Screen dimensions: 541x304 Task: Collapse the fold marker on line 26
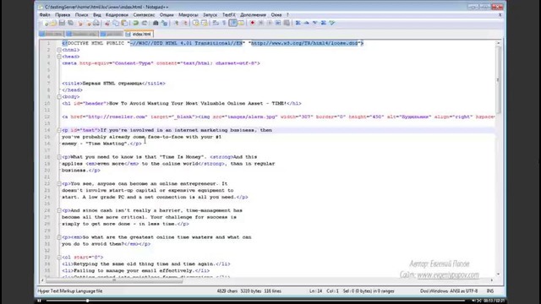[59, 210]
